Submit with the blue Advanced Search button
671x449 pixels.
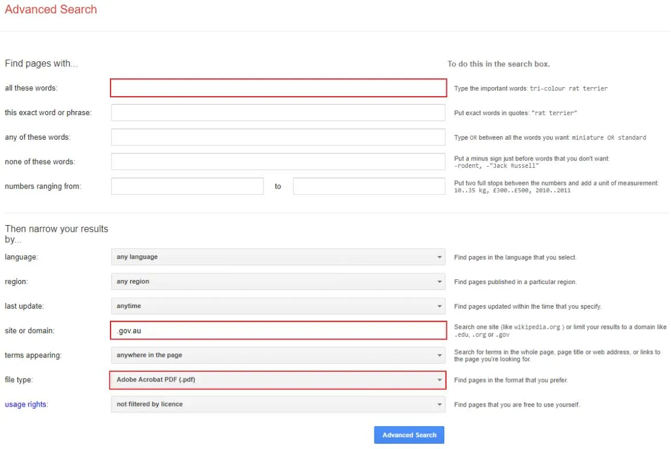409,435
